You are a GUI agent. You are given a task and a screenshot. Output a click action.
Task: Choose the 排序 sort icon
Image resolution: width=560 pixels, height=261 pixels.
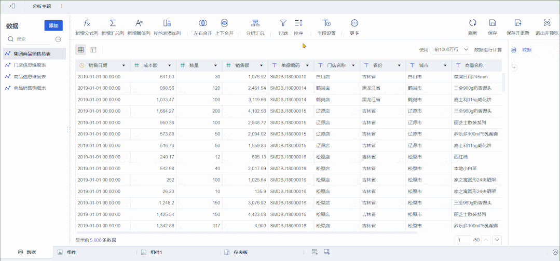(x=298, y=23)
